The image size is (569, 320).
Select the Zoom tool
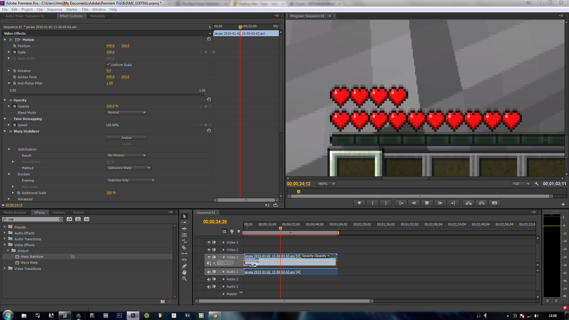(x=184, y=279)
